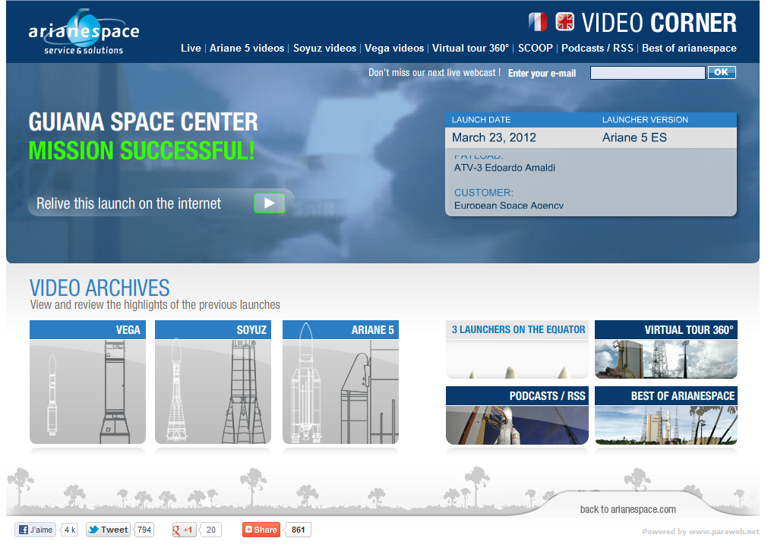The height and width of the screenshot is (560, 771).
Task: Open Podcasts / RSS menu item
Action: [597, 48]
